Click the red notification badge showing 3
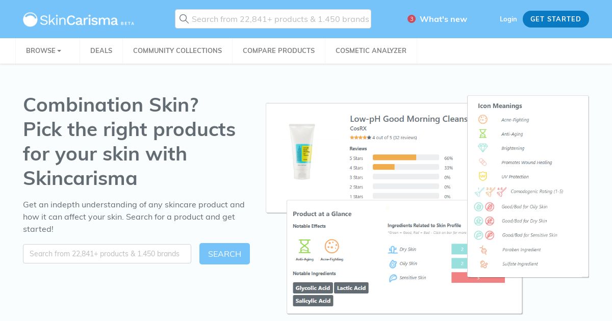Image resolution: width=612 pixels, height=321 pixels. pyautogui.click(x=412, y=19)
